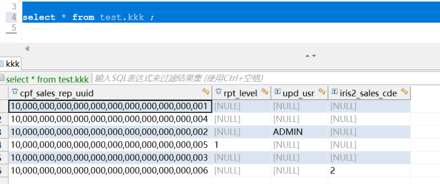Select the rpt_level column header

[x=241, y=92]
